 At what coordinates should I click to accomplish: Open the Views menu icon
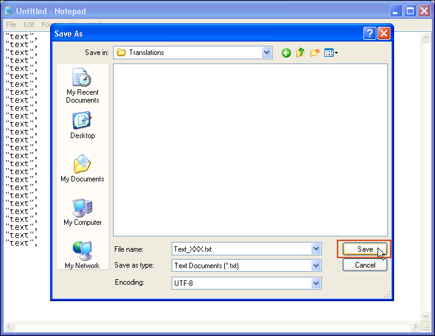pos(331,53)
